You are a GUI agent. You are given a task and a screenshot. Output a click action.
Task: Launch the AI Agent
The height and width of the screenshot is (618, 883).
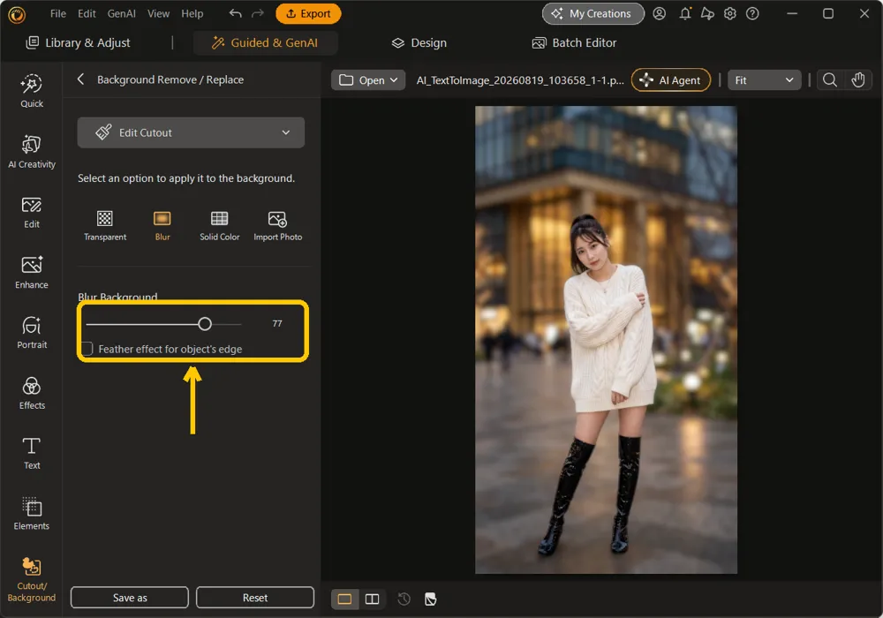(x=671, y=80)
